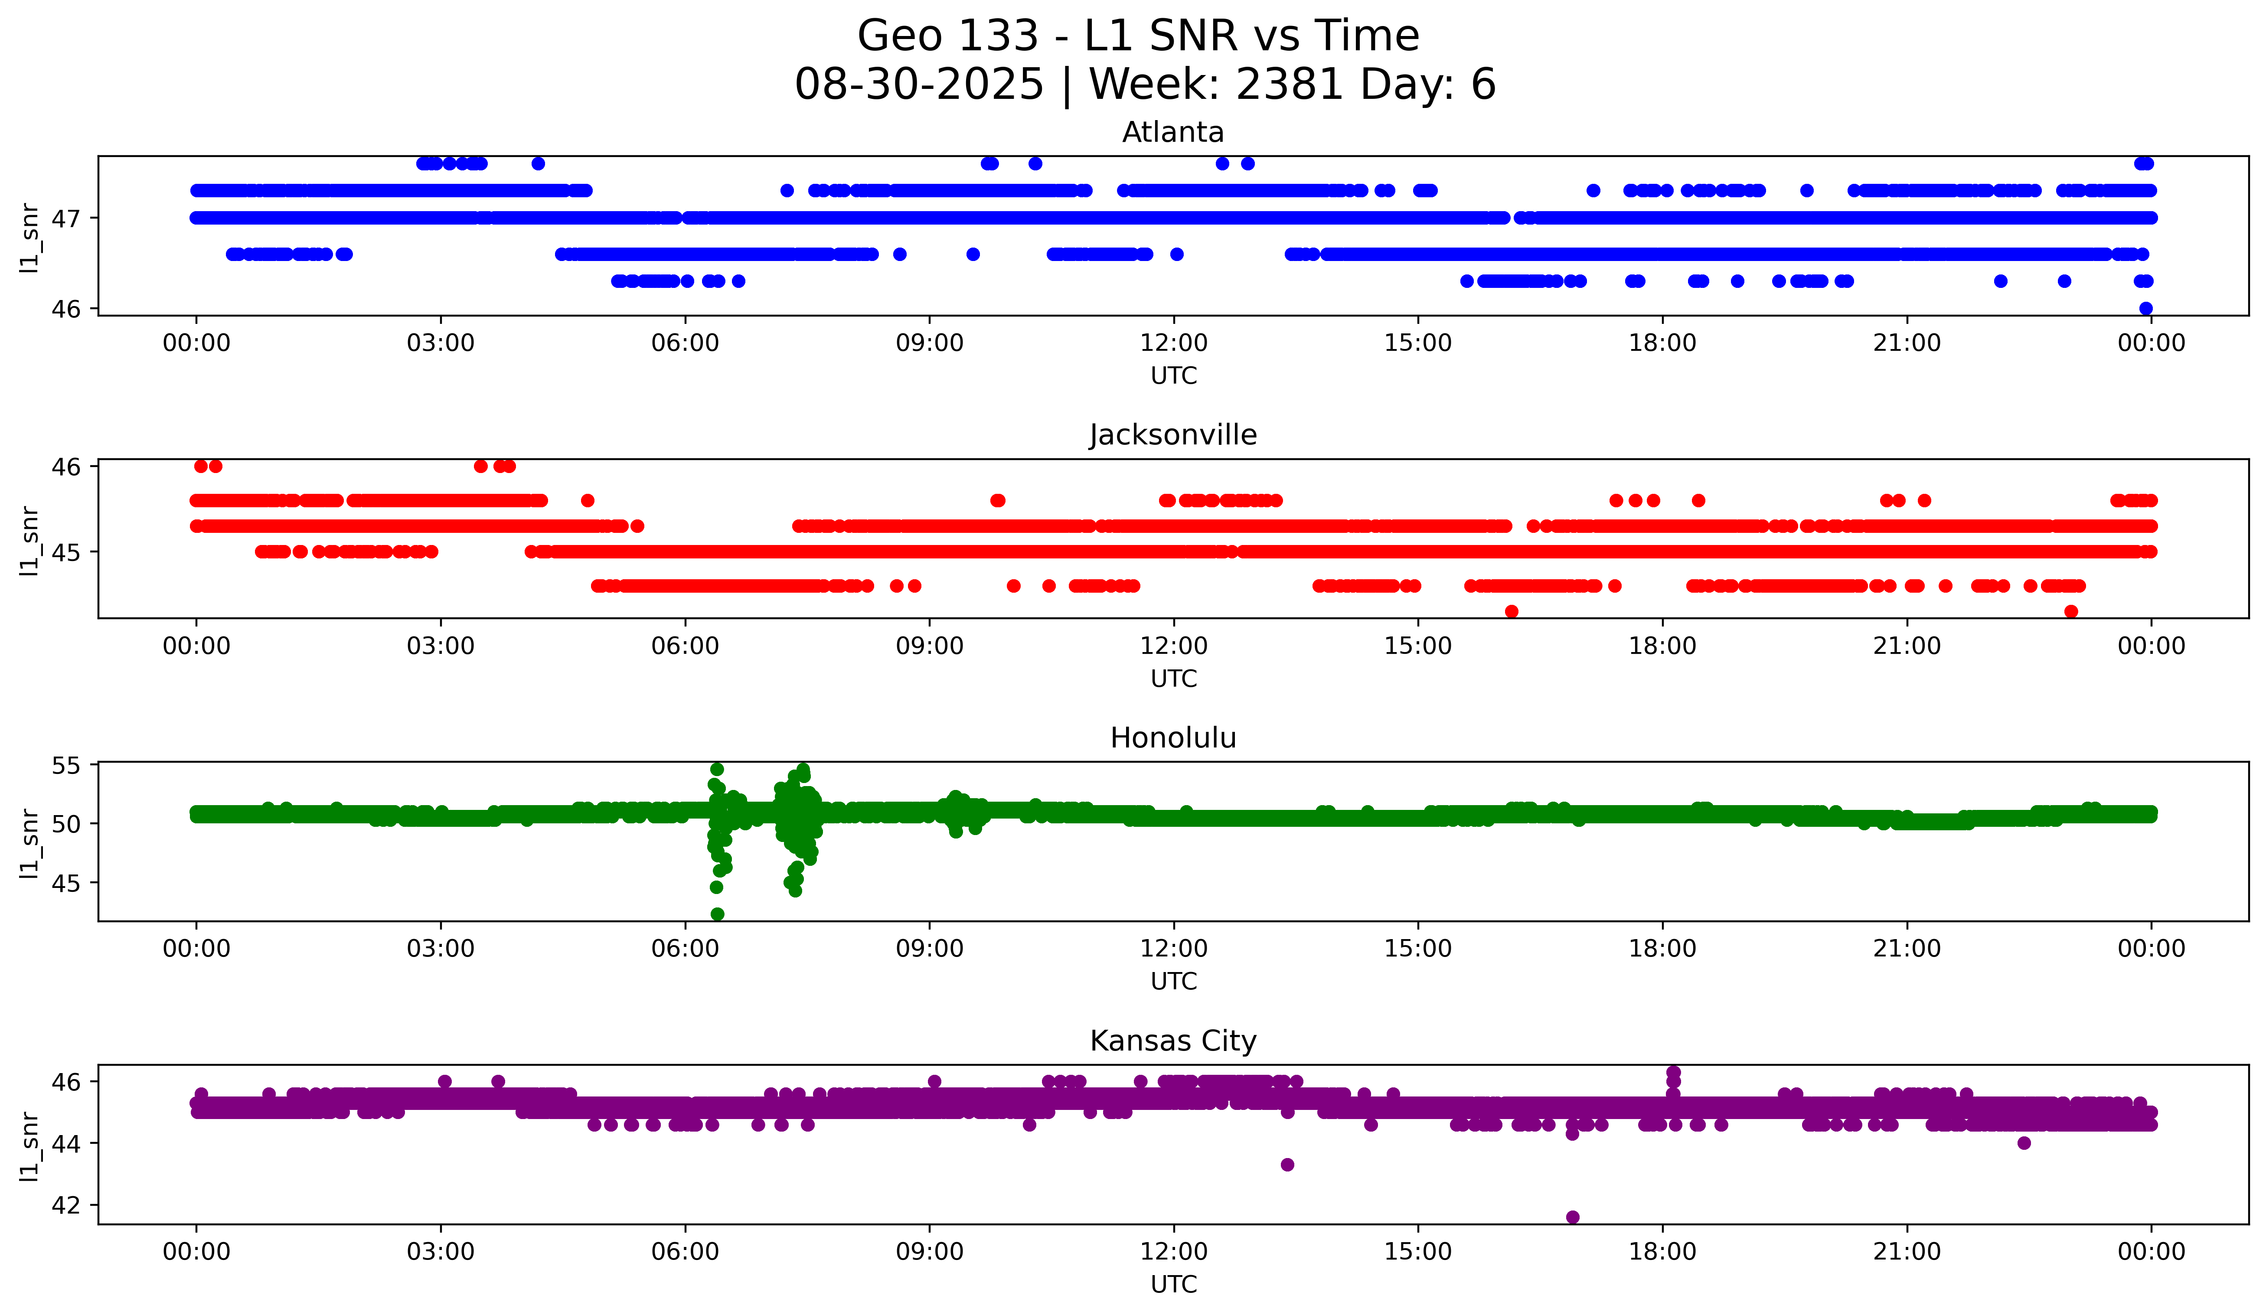Click the Atlanta plot's 03:00 tick label

(441, 343)
